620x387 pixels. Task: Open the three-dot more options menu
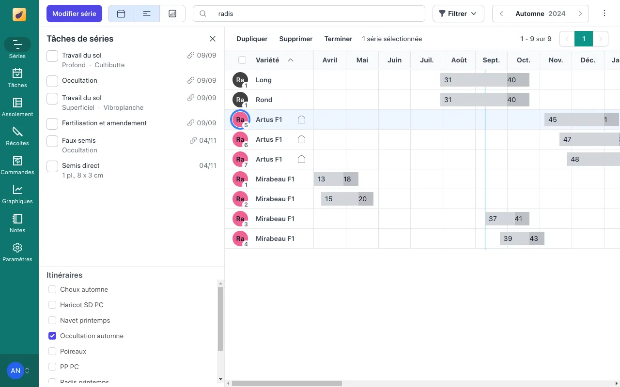(x=604, y=14)
